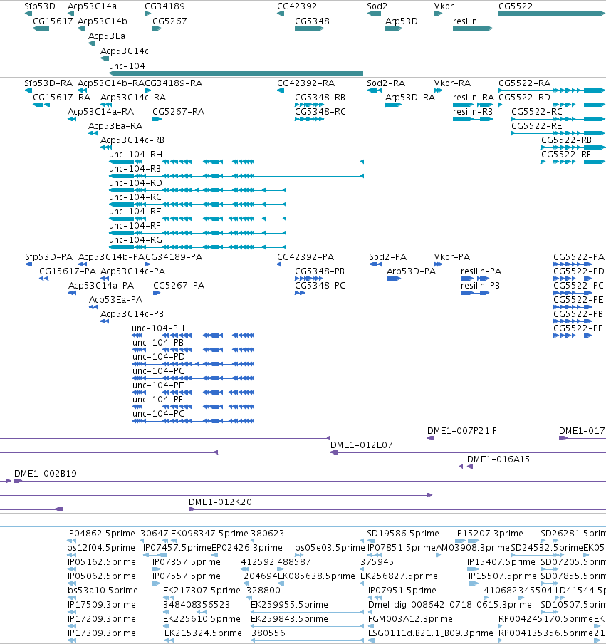The height and width of the screenshot is (644, 606).
Task: Click the Sfp53D gene label
Action: click(39, 6)
